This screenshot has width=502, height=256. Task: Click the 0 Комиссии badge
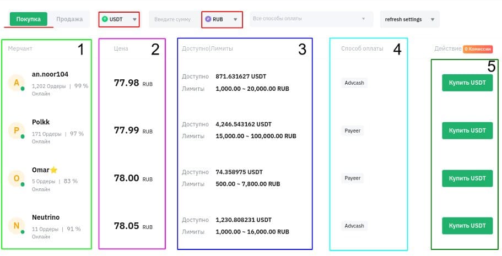[x=478, y=49]
